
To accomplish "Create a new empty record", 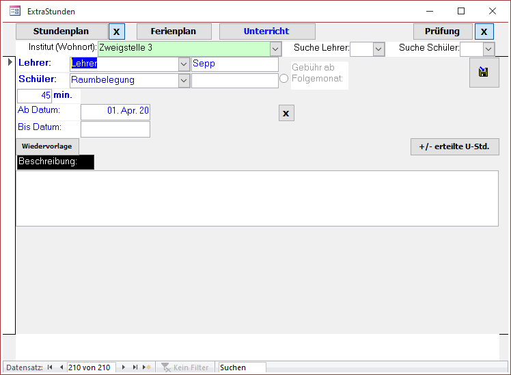I will click(x=146, y=367).
